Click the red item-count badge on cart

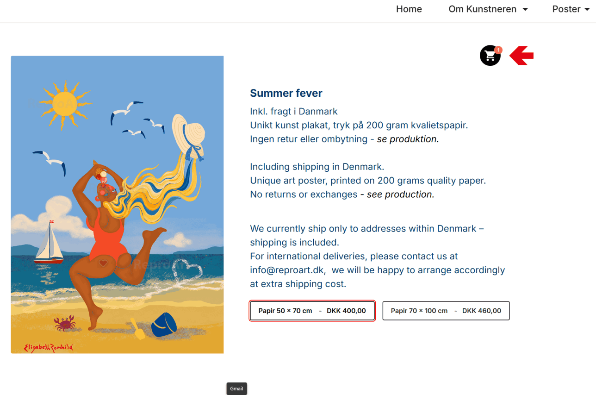(498, 50)
